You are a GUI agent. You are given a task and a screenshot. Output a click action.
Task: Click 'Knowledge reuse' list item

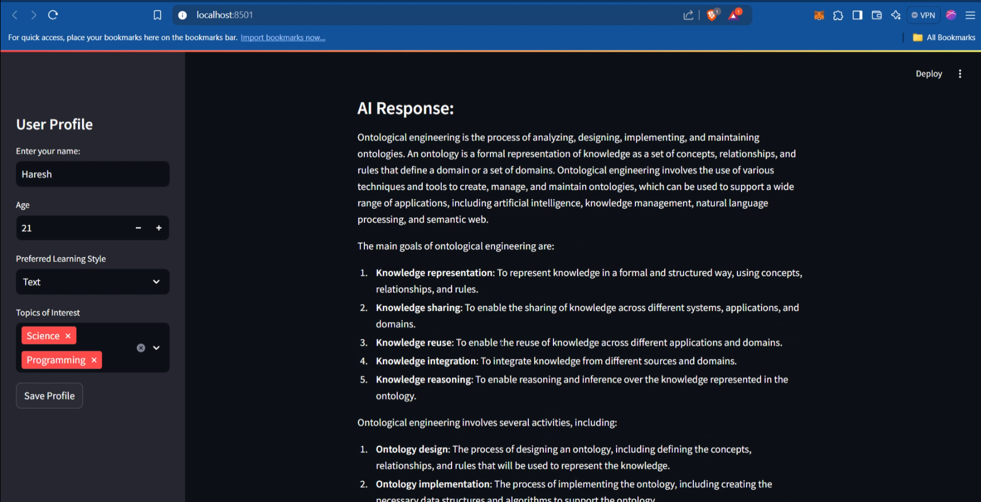click(579, 343)
